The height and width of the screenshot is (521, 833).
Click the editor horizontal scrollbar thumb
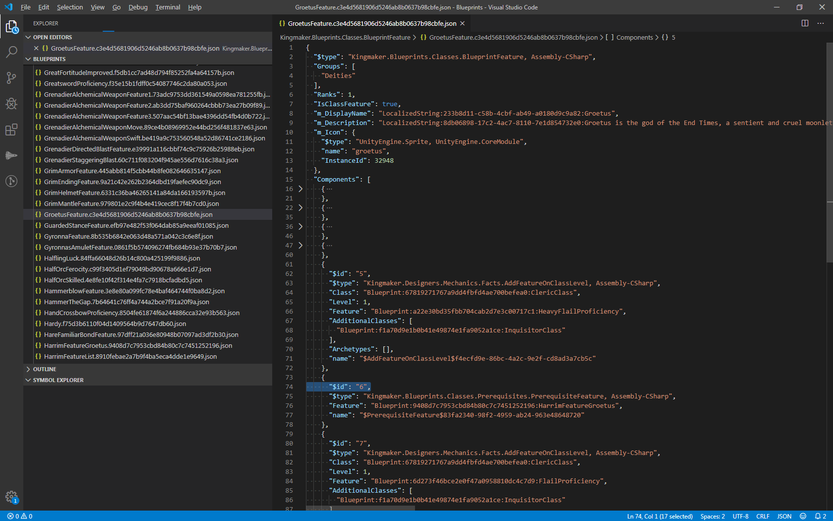(x=360, y=508)
